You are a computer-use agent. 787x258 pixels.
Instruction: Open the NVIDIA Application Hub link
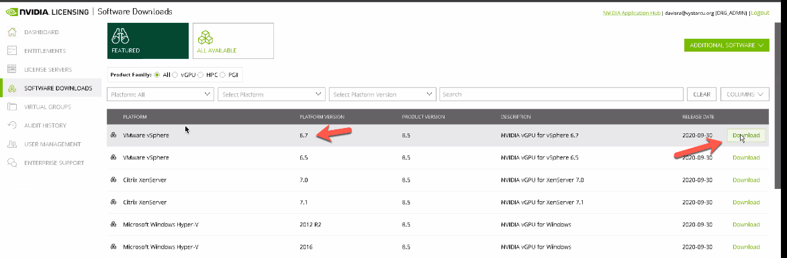(x=631, y=13)
